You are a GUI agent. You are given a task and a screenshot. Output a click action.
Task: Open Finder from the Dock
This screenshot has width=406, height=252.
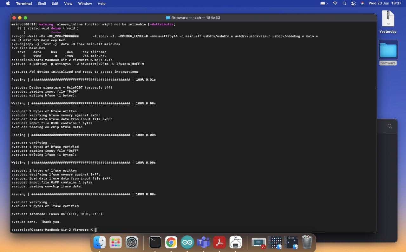pyautogui.click(x=100, y=243)
